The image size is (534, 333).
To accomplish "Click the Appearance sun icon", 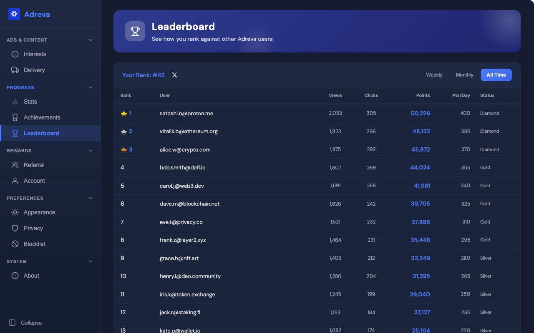I will 15,212.
